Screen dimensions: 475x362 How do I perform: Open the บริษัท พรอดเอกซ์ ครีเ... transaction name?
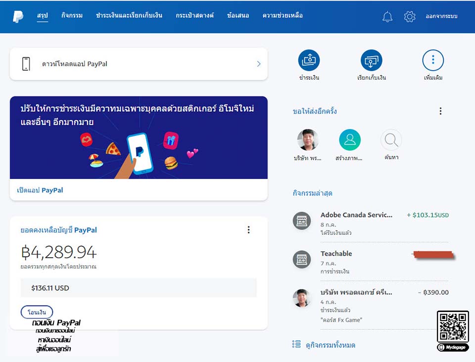coord(357,292)
